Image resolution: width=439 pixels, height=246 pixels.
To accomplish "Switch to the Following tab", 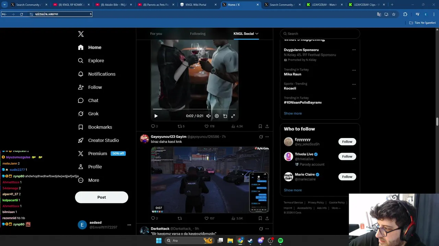I will tap(198, 33).
